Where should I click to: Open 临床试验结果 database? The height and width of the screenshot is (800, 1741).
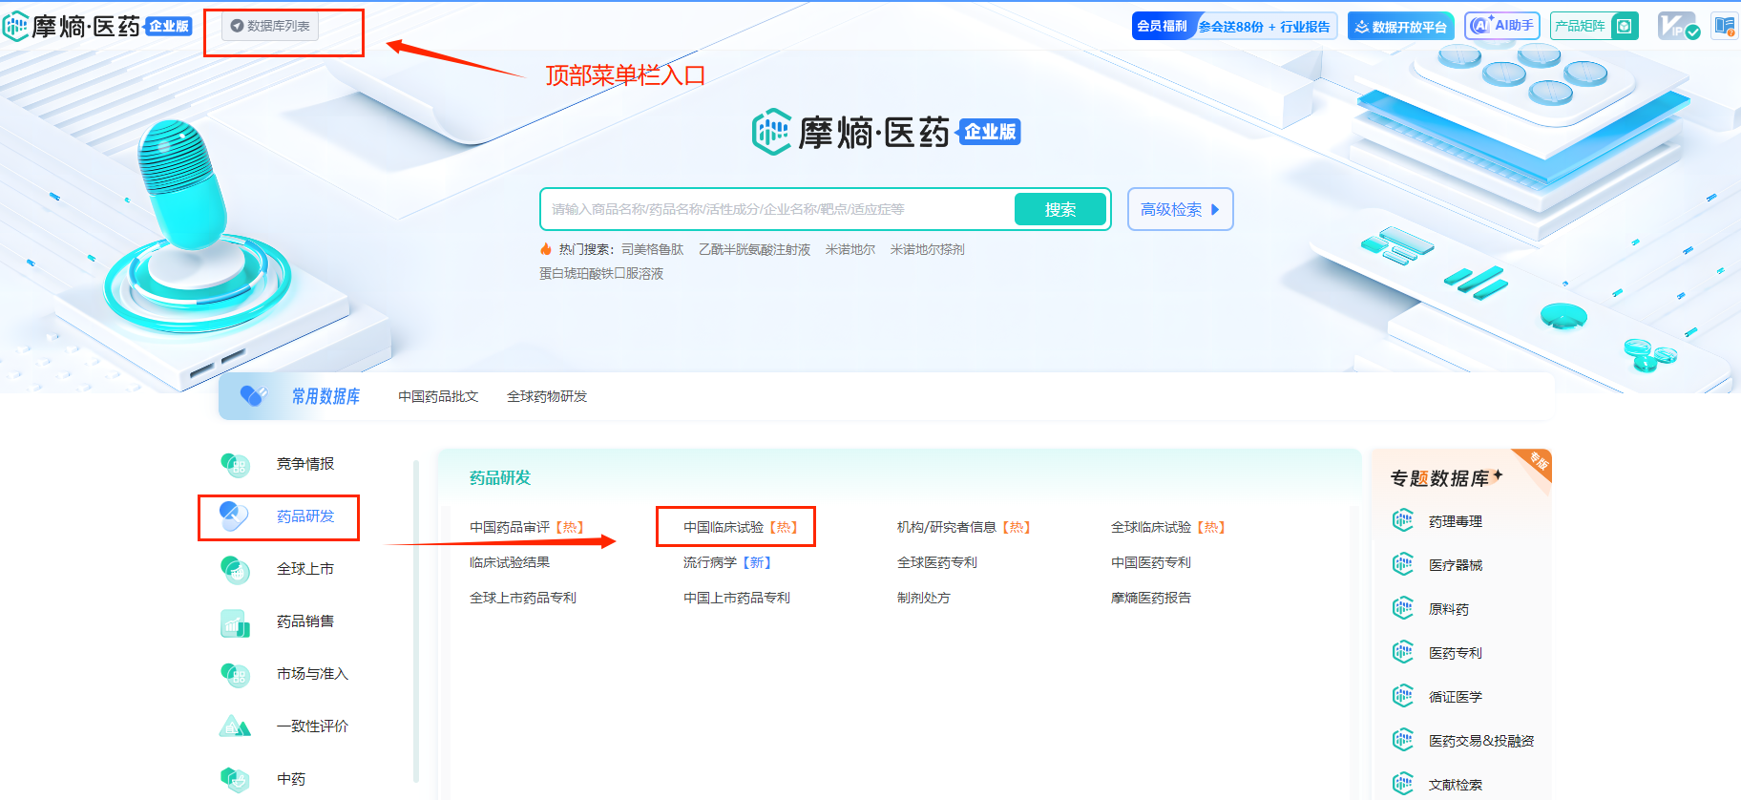tap(510, 562)
